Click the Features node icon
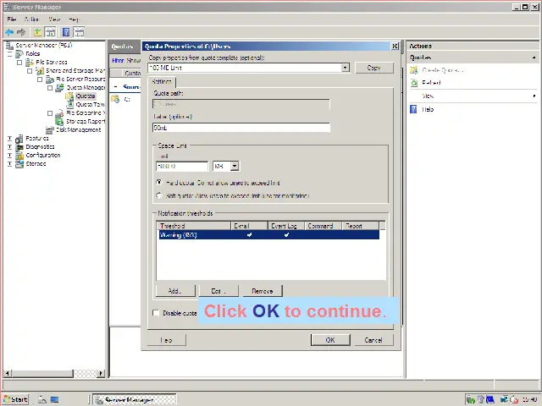542x406 pixels. (x=20, y=139)
